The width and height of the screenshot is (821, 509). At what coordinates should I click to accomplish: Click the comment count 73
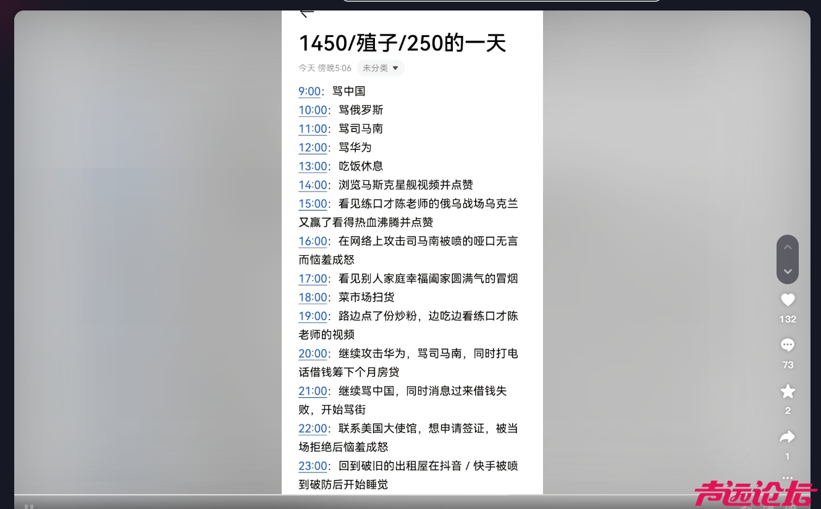[788, 365]
